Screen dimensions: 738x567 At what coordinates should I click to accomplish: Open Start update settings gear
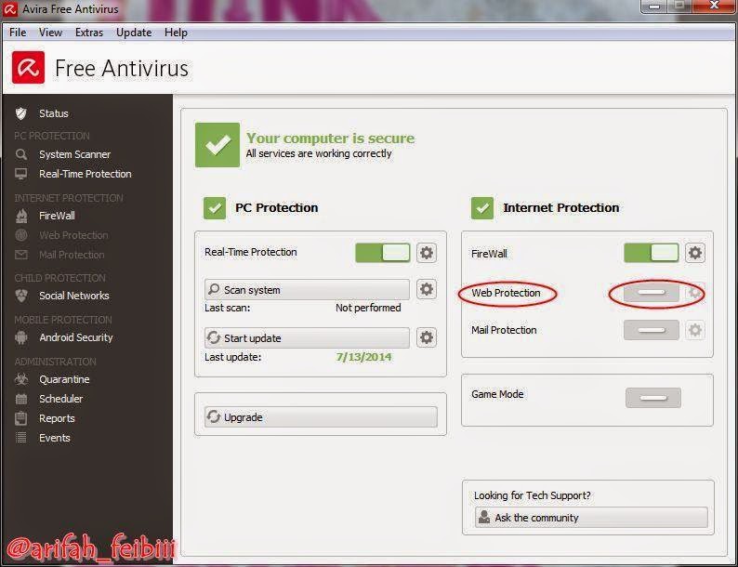point(427,337)
